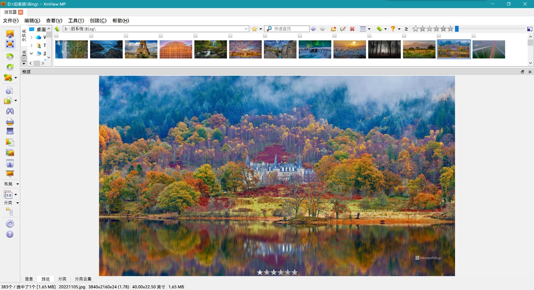Start the slideshow tool
534x290 pixels.
(x=10, y=174)
